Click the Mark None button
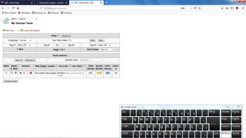 [30, 60]
